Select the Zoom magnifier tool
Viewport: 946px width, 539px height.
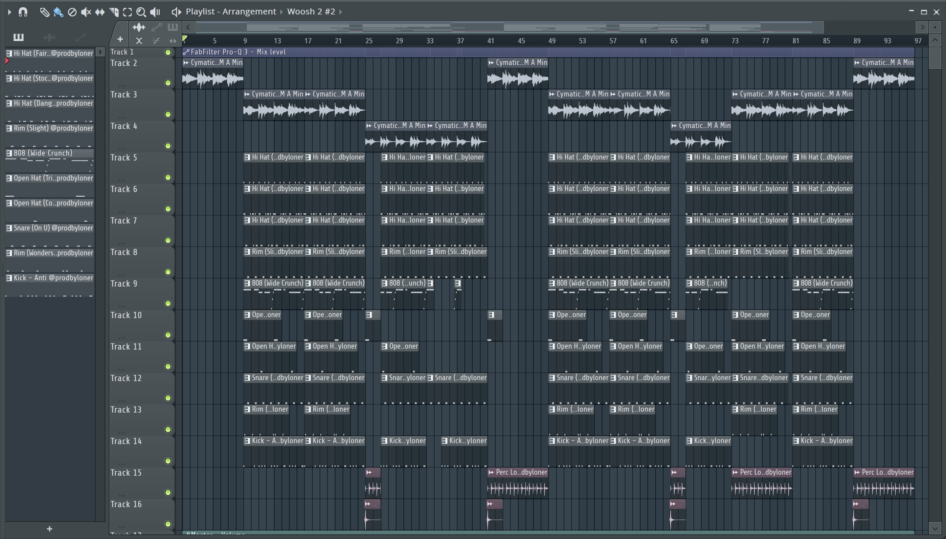pos(141,12)
